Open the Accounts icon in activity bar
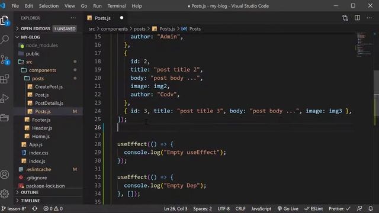Image resolution: width=379 pixels, height=213 pixels. (x=5, y=175)
